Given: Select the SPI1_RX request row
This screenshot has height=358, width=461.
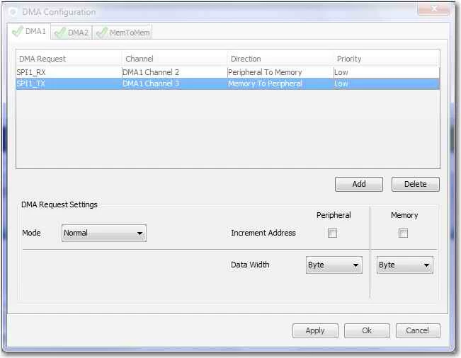Looking at the screenshot, I should [228, 72].
